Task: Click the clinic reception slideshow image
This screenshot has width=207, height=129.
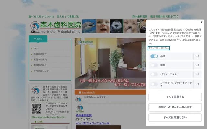Action: 110,63
